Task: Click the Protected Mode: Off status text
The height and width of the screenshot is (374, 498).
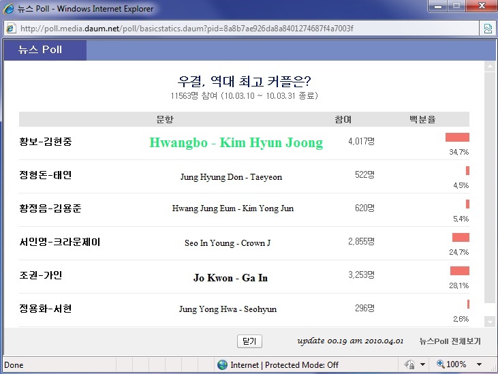Action: (x=302, y=364)
